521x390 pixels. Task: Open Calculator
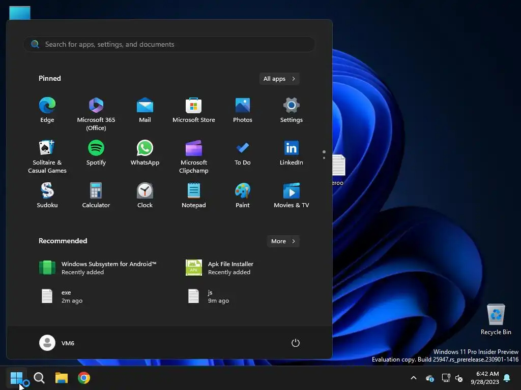pyautogui.click(x=96, y=196)
